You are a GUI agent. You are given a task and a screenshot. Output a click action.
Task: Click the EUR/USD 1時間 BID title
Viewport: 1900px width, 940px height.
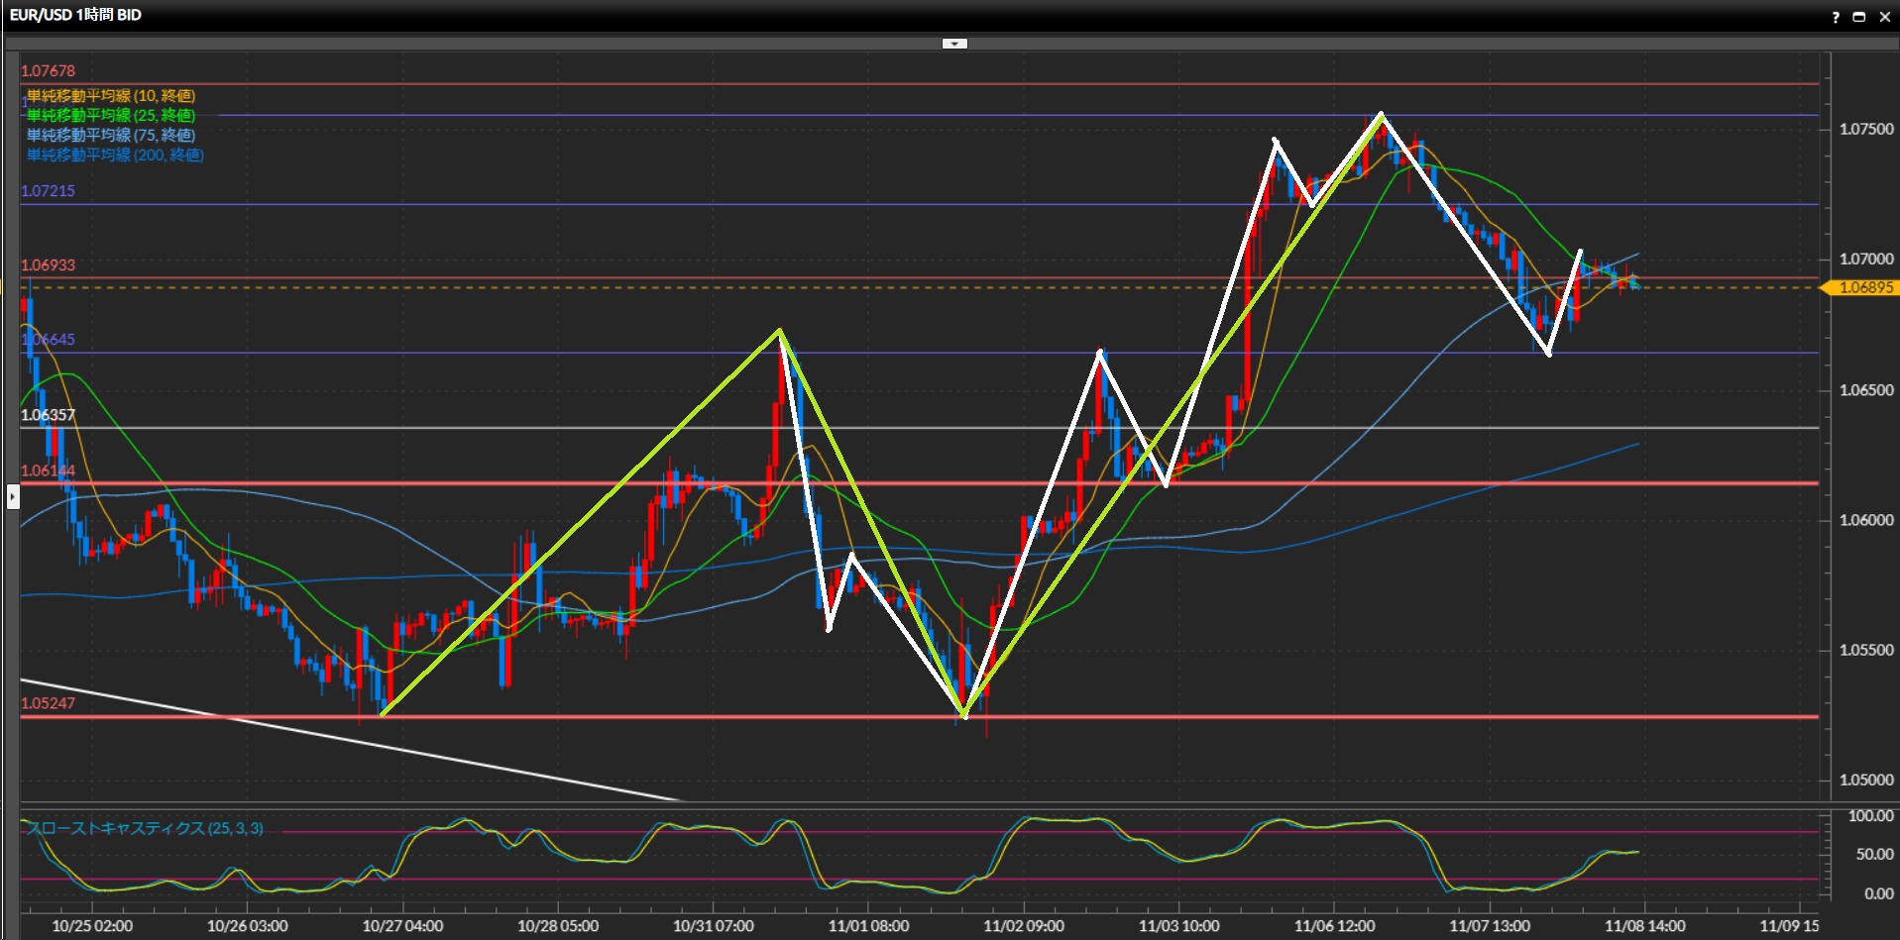pyautogui.click(x=75, y=15)
